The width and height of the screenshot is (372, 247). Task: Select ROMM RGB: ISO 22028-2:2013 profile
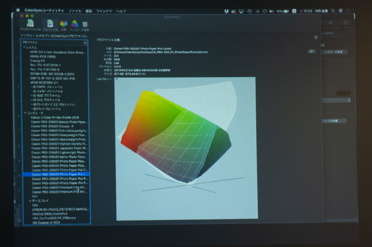click(x=52, y=74)
